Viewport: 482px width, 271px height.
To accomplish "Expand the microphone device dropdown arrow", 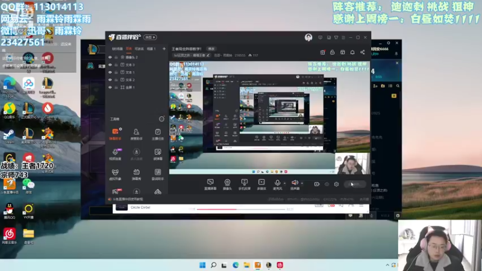I will (284, 184).
